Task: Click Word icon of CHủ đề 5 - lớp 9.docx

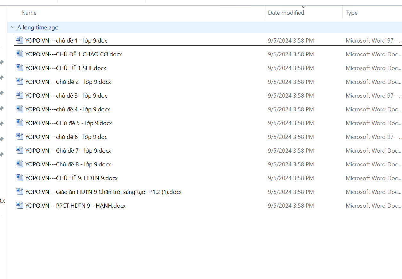Action: (x=20, y=123)
